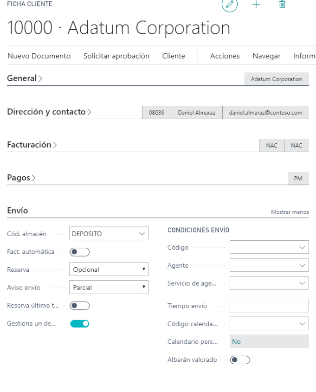This screenshot has width=316, height=392.
Task: Click the first NAC tag in Facturación
Action: [271, 145]
